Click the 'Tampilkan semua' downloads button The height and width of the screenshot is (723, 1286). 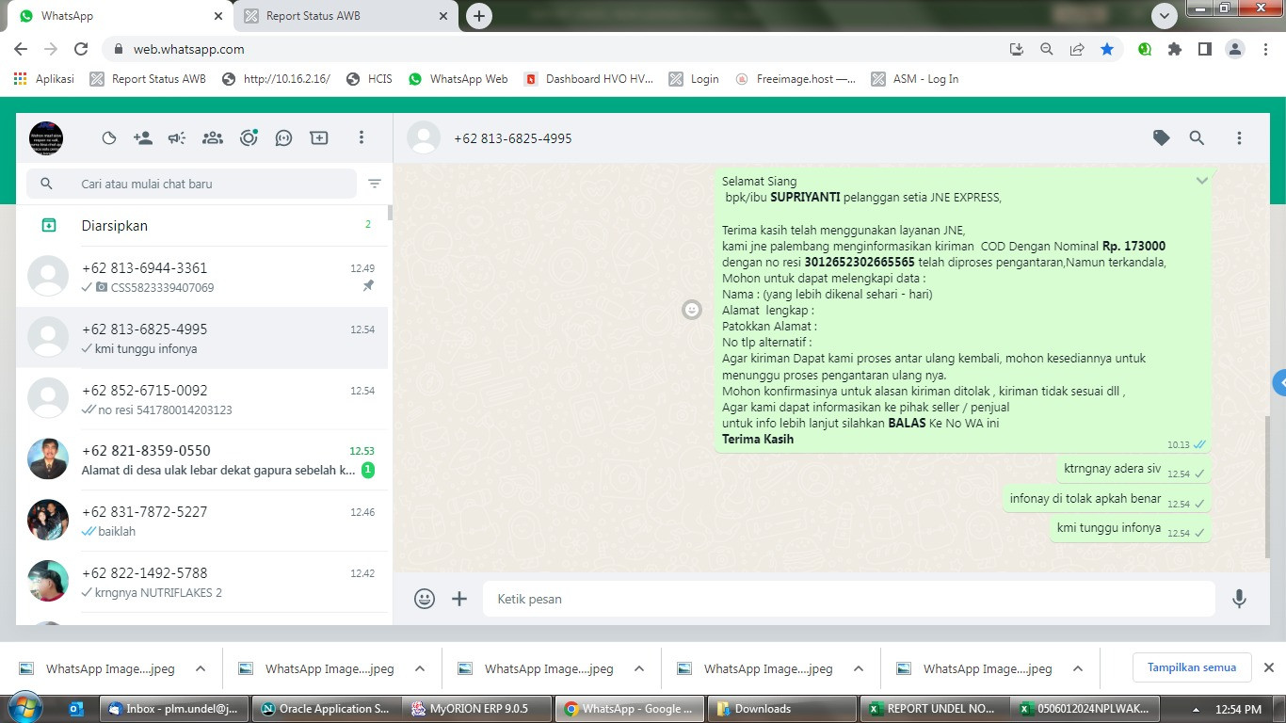tap(1192, 667)
